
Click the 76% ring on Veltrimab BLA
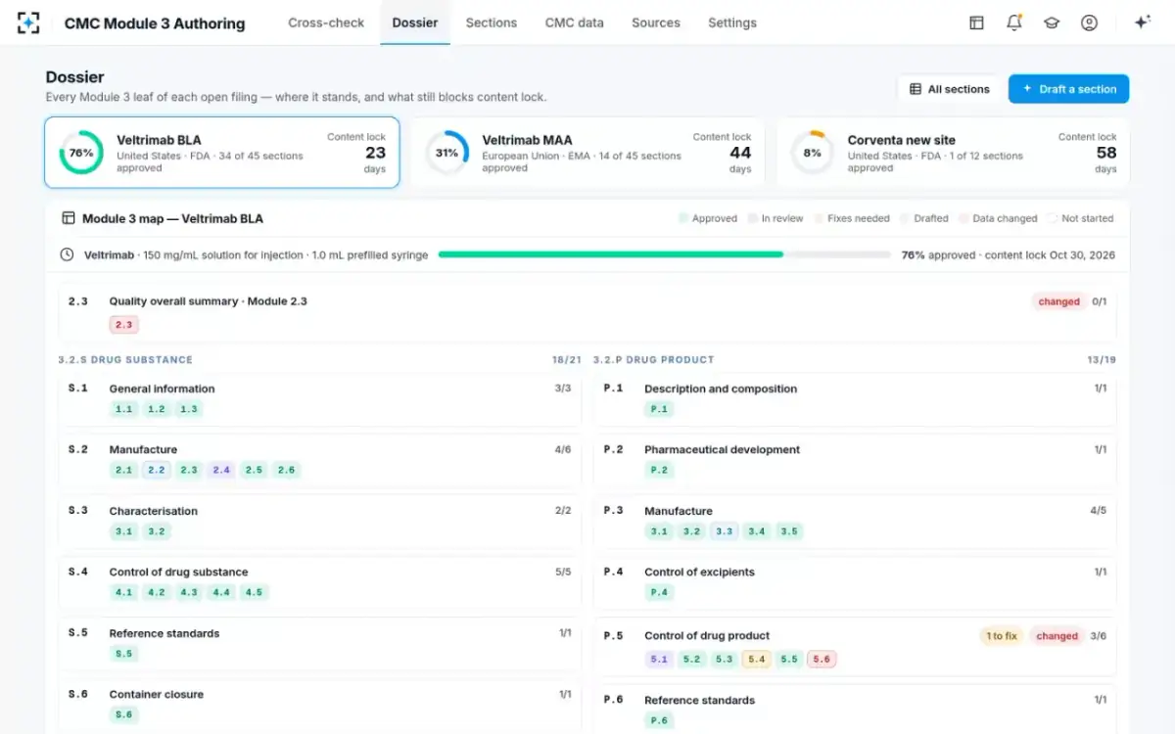point(81,153)
